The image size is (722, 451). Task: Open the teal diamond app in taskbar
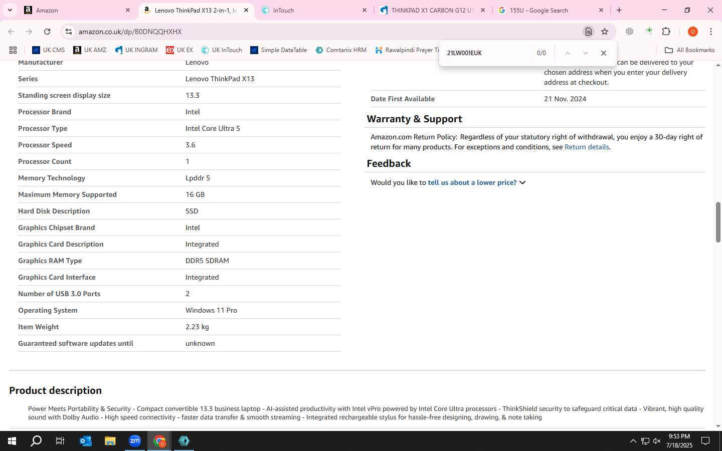point(184,441)
